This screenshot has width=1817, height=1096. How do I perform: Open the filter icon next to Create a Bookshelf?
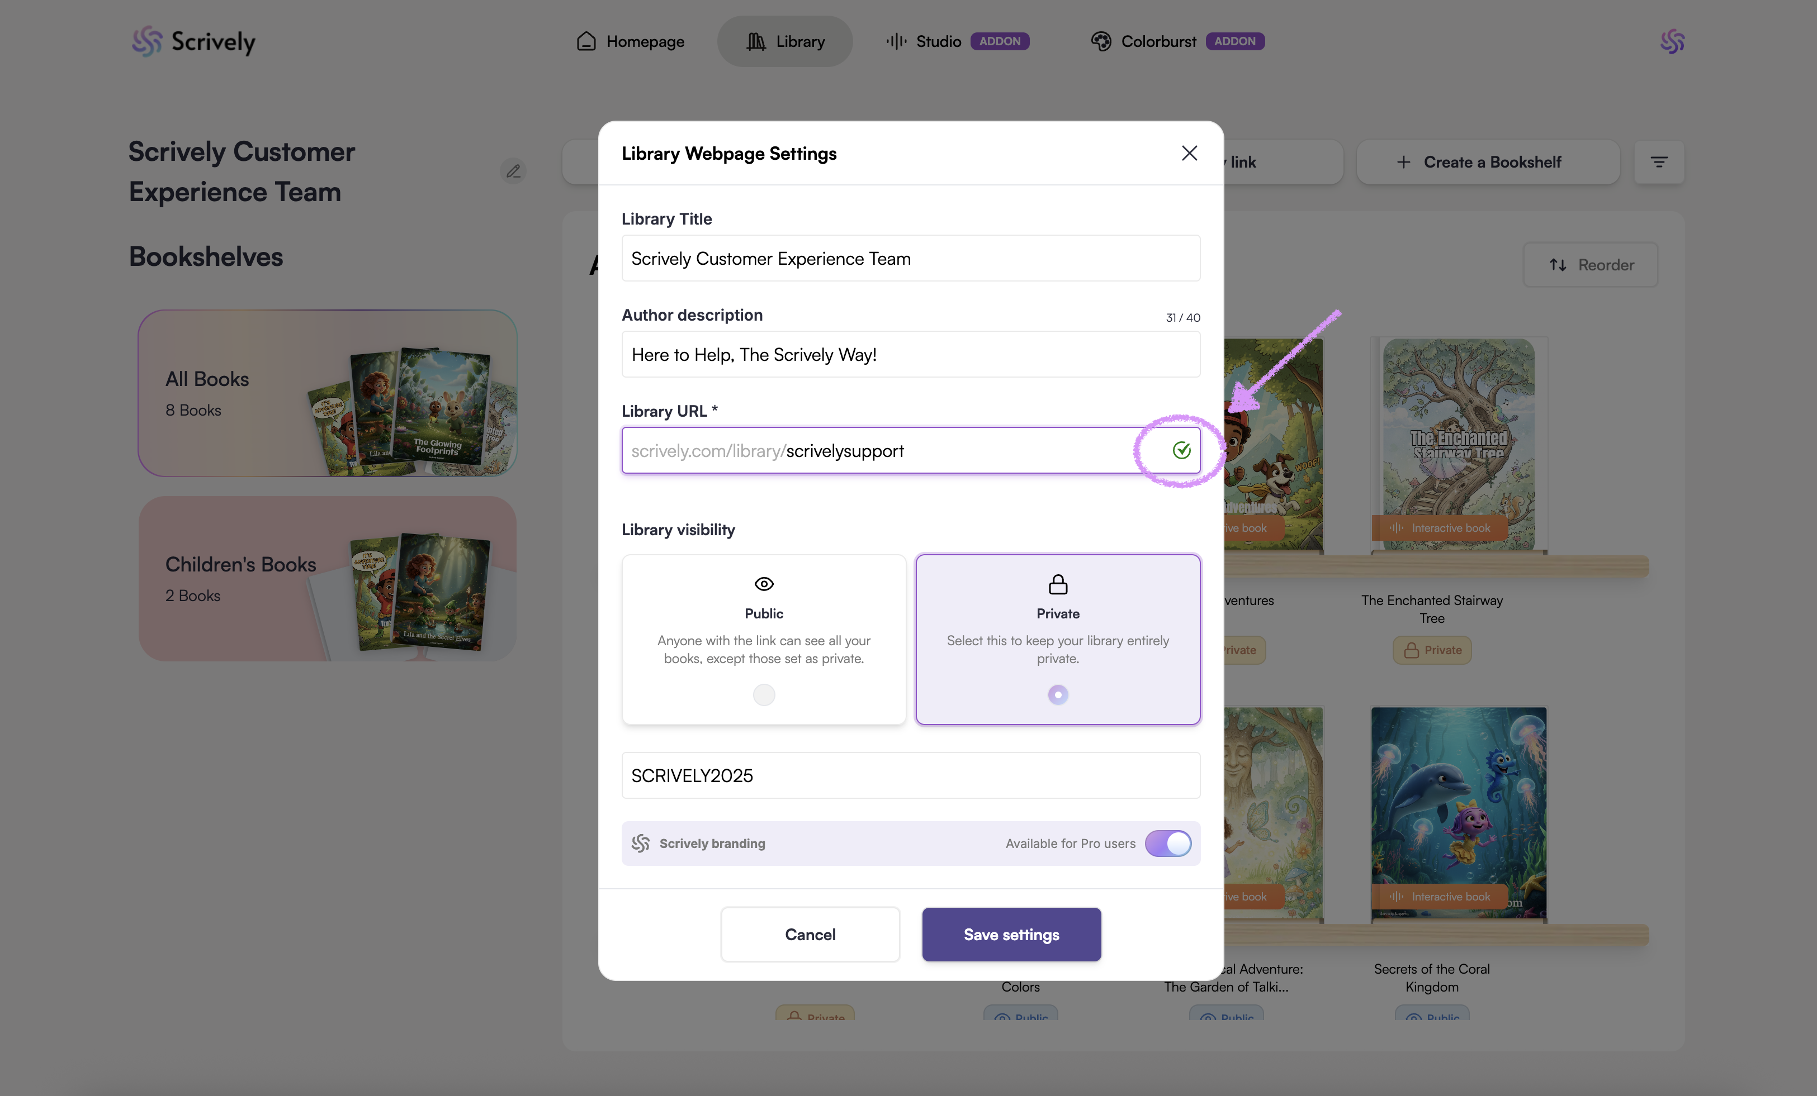coord(1658,162)
